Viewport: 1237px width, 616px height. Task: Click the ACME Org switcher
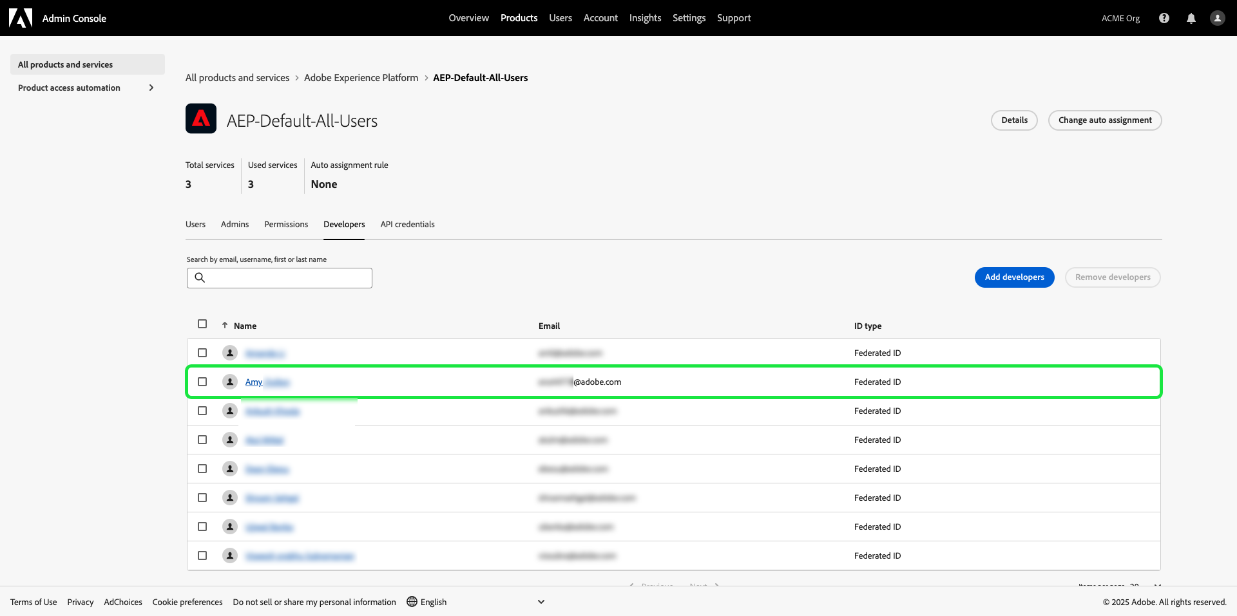point(1120,18)
